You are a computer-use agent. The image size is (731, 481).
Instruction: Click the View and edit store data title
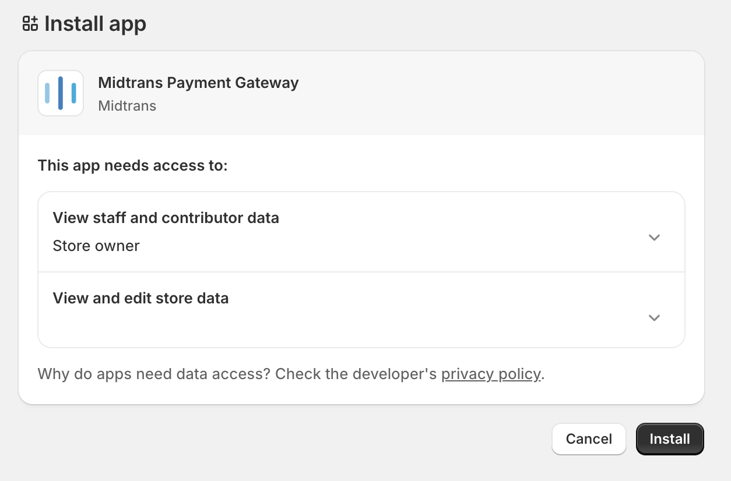click(140, 298)
